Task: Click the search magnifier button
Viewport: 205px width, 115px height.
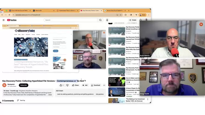Action: coord(100,20)
